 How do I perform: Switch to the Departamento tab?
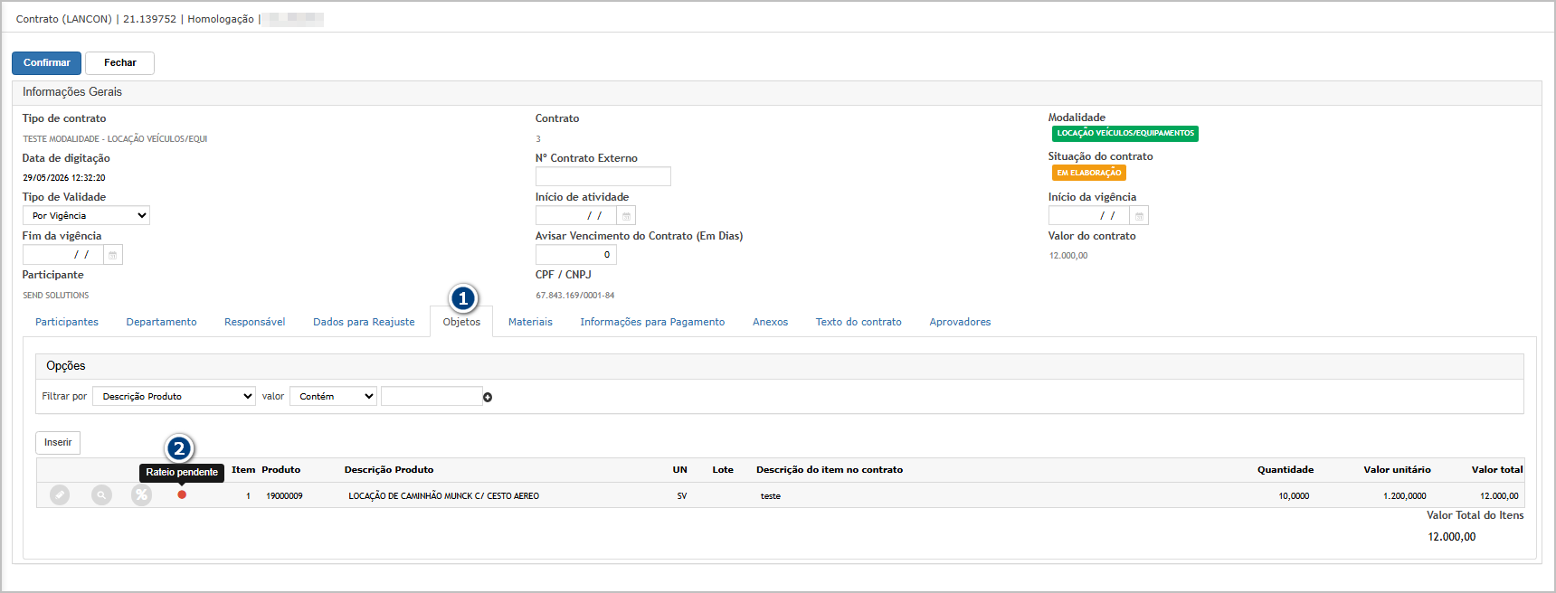161,322
